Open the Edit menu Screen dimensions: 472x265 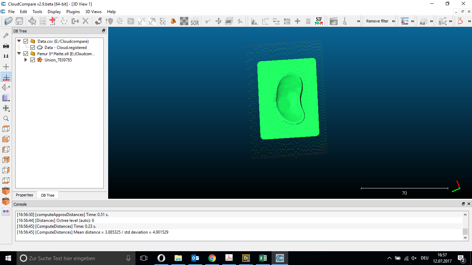[x=23, y=12]
